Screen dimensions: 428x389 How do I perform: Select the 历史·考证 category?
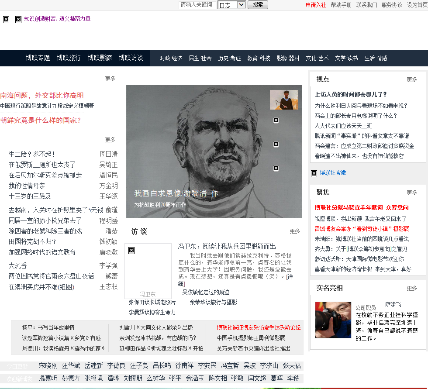click(230, 58)
